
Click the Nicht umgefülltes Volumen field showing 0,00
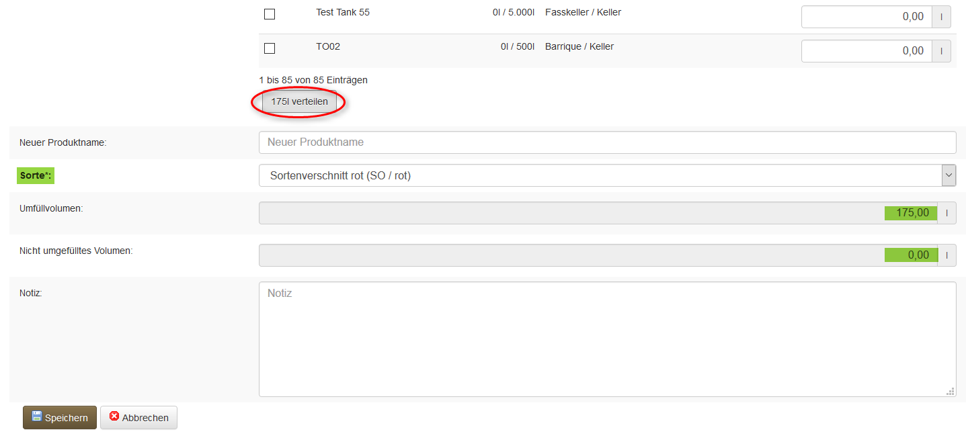pos(597,255)
